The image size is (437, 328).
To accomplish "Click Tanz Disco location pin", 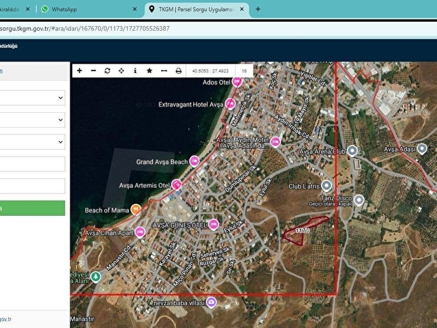I will [359, 200].
